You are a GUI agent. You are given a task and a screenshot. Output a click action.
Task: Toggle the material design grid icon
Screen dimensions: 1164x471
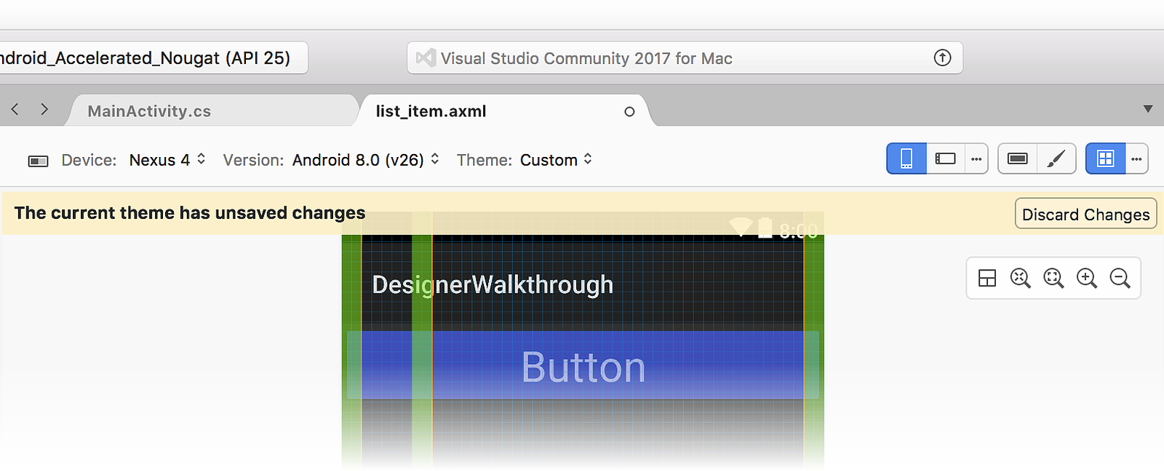point(1106,158)
